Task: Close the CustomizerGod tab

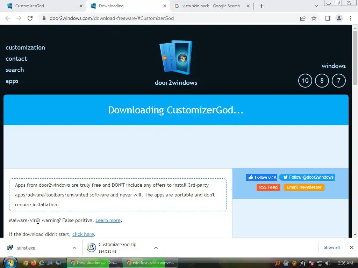Action: [81, 6]
